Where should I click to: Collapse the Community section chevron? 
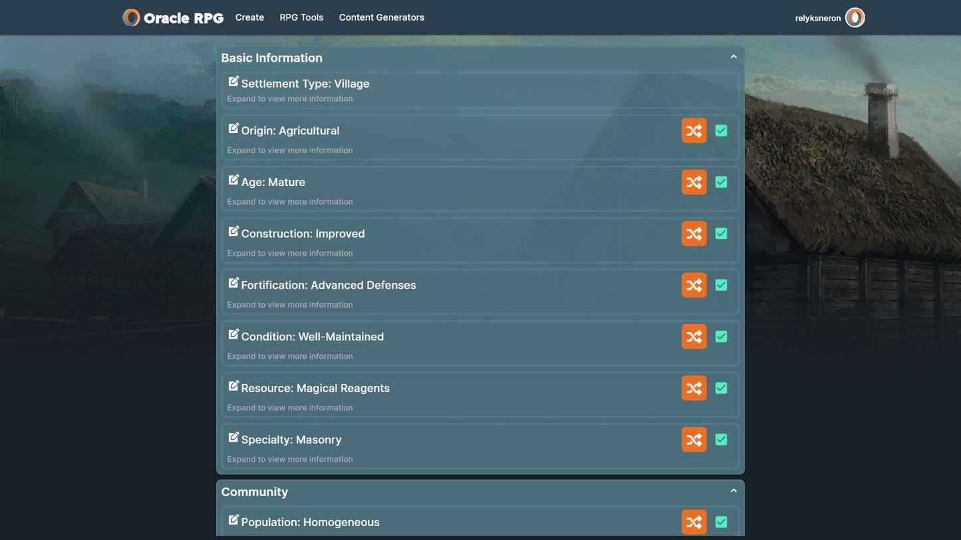point(734,491)
